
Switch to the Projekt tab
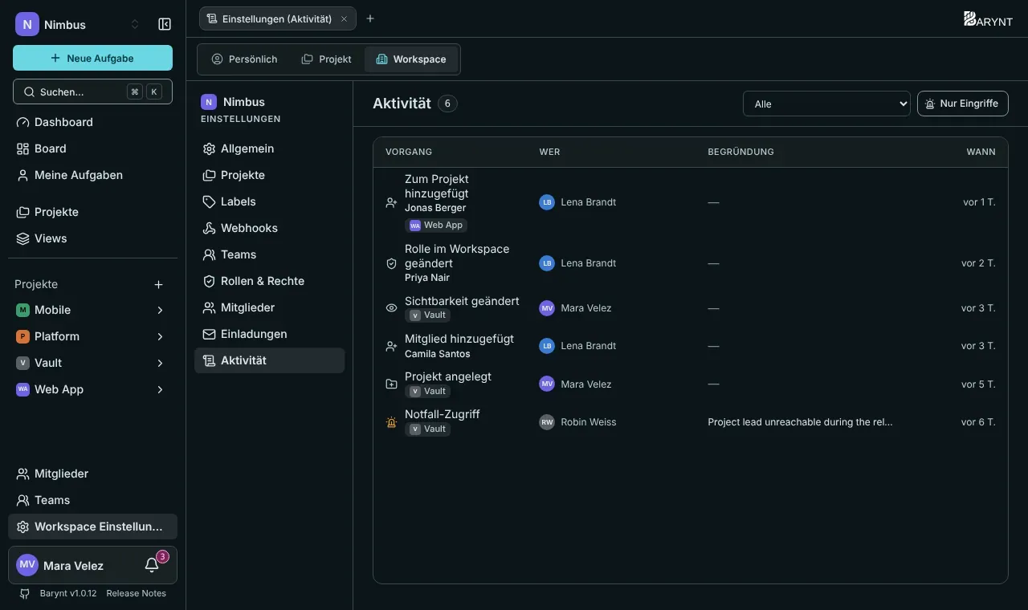pos(326,59)
